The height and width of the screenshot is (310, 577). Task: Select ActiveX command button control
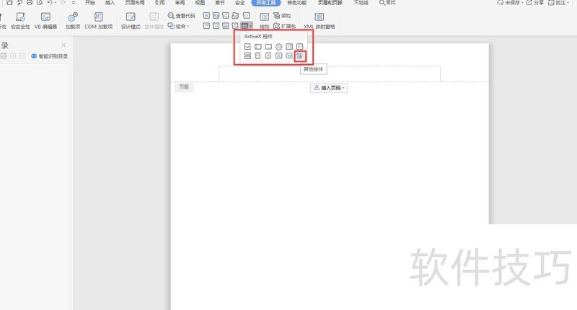pyautogui.click(x=268, y=47)
